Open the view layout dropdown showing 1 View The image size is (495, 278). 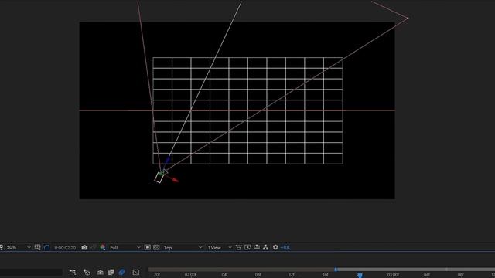pos(220,247)
